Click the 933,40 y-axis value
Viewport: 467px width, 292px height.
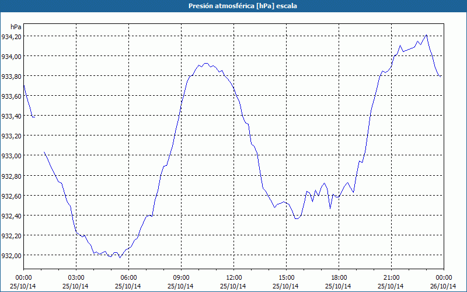coord(11,116)
